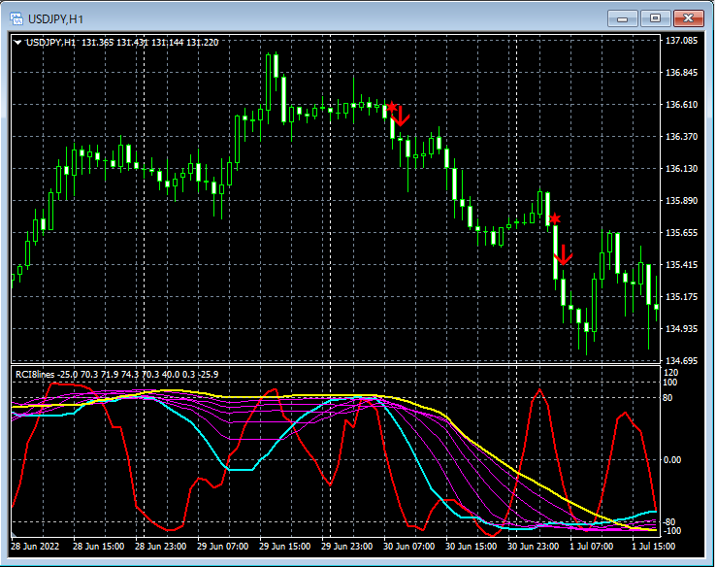This screenshot has width=716, height=567.
Task: Click the 134.695 price scale label
Action: click(x=683, y=360)
